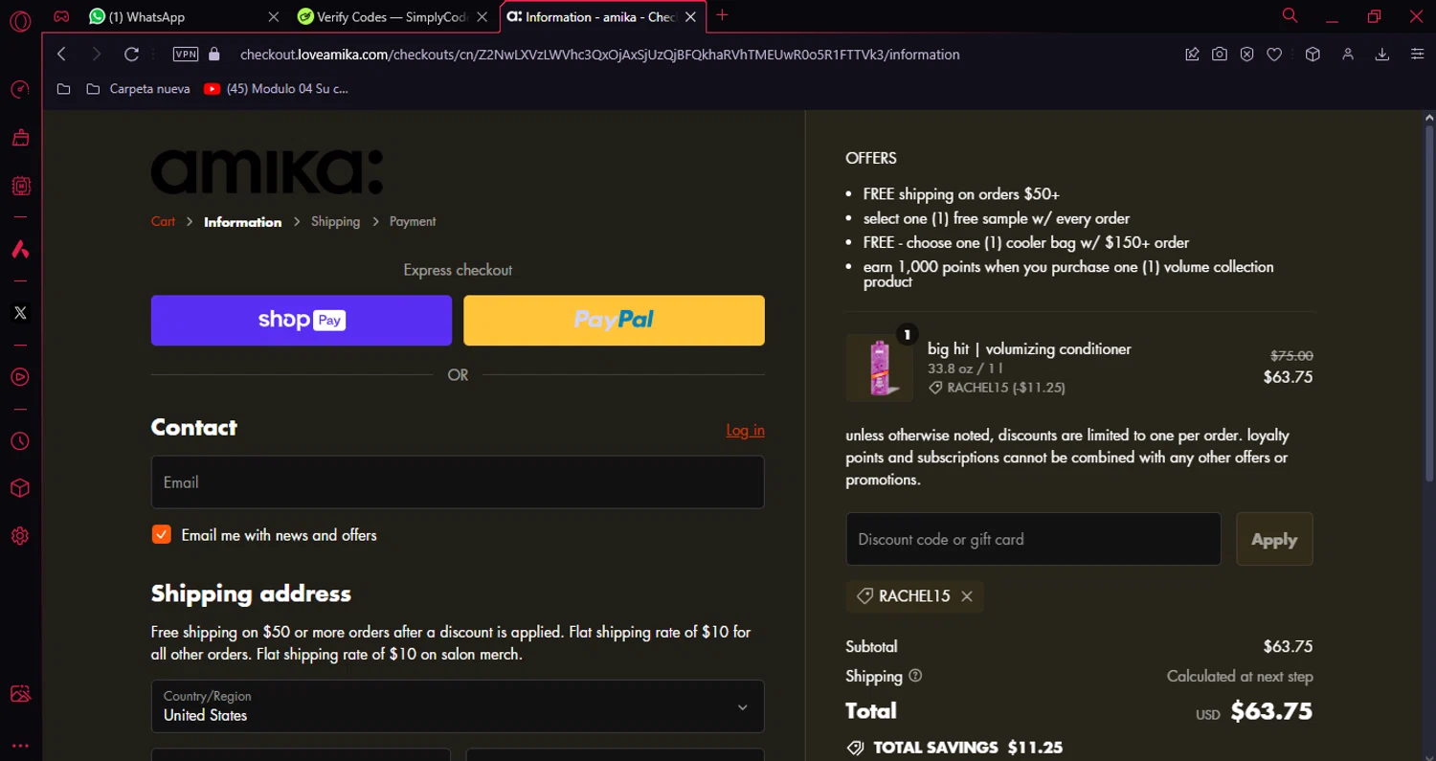1436x761 pixels.
Task: Click the Total $63.75 amount
Action: tap(1271, 711)
